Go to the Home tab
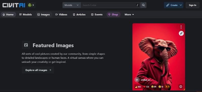 (8, 15)
